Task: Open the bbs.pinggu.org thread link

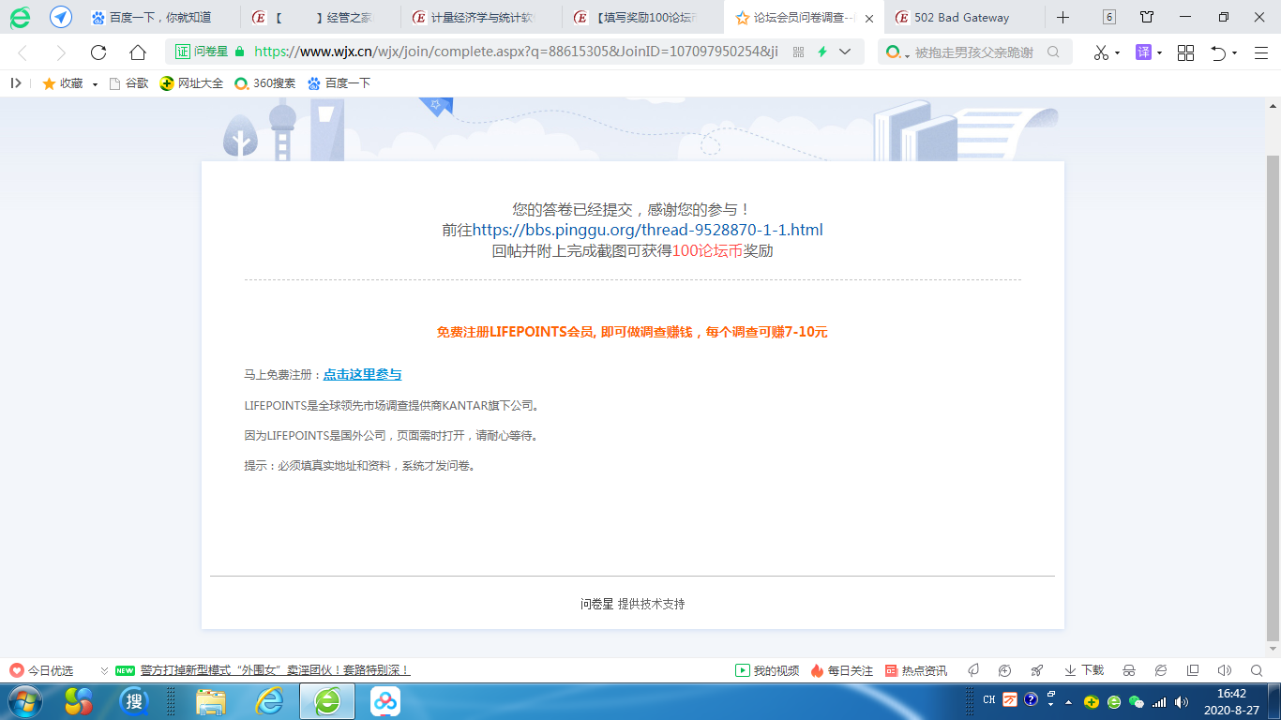Action: [647, 230]
